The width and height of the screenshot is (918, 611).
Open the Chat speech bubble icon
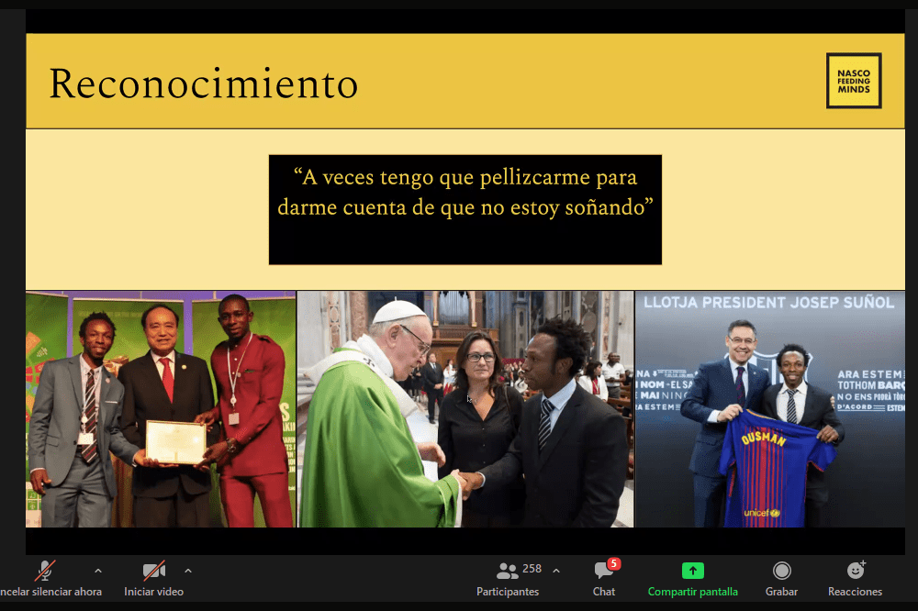coord(603,571)
